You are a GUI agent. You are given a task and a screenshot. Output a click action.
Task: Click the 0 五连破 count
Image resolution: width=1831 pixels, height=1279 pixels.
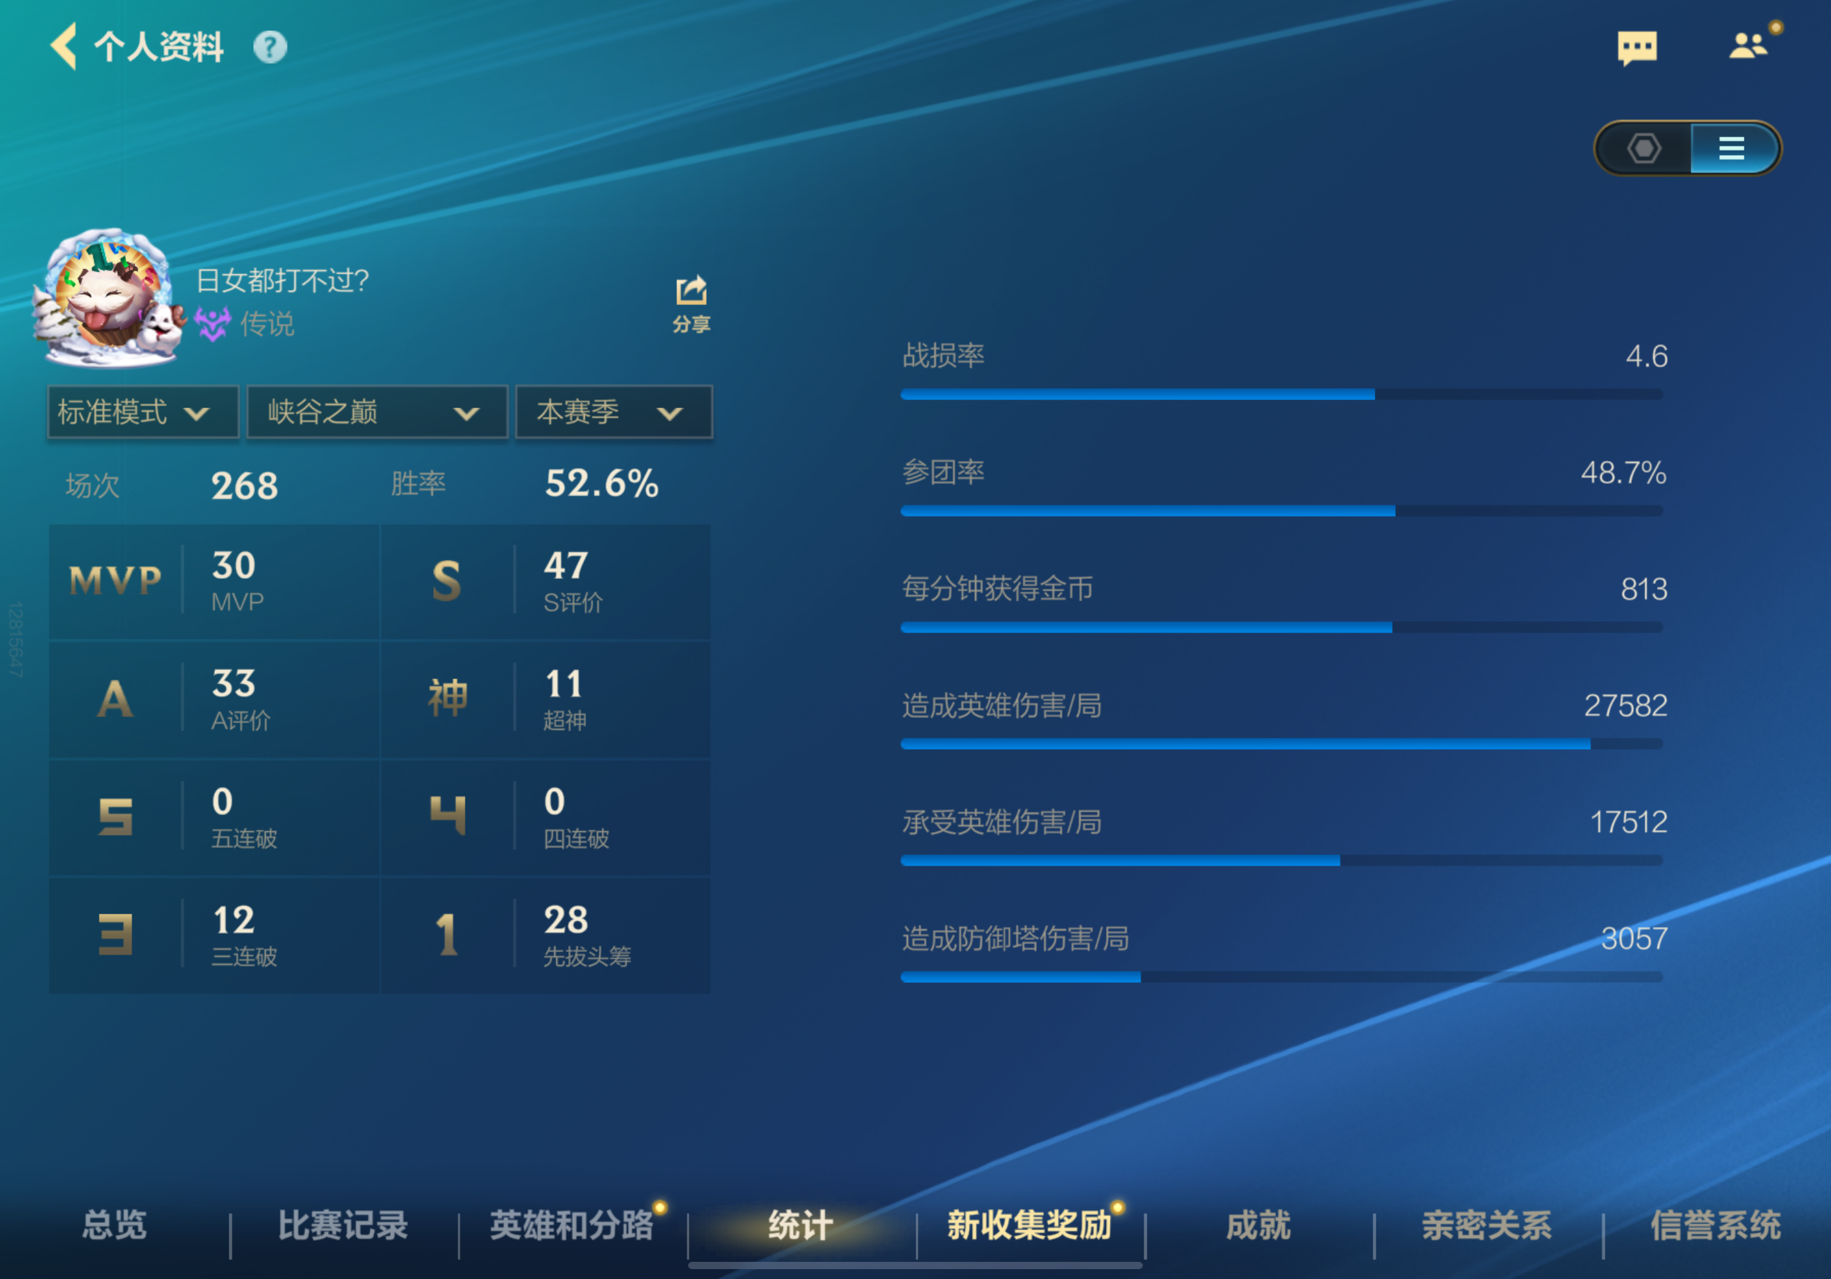pos(223,802)
